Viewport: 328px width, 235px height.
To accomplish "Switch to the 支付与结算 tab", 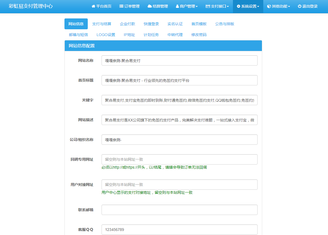I will [102, 24].
